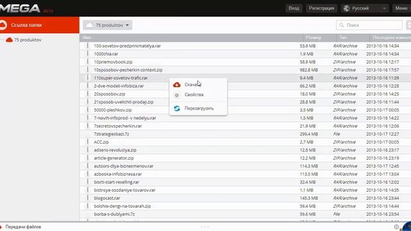The image size is (411, 231).
Task: Select file 21sposob-uvelichit-prodaji.zip
Action: (124, 102)
